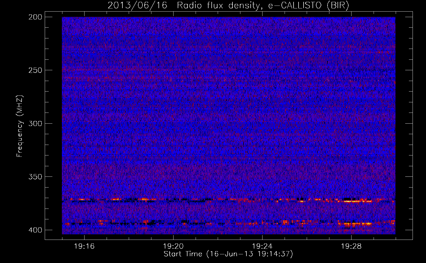This screenshot has height=263, width=426.
Task: Select the '200' frequency tick label
Action: (x=35, y=17)
